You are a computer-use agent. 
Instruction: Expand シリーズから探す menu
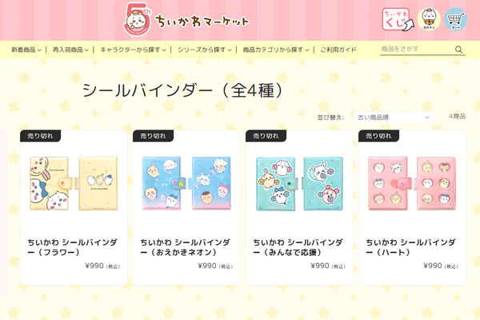[x=205, y=50]
